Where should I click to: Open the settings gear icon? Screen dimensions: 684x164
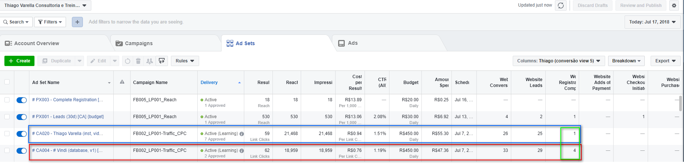point(674,6)
